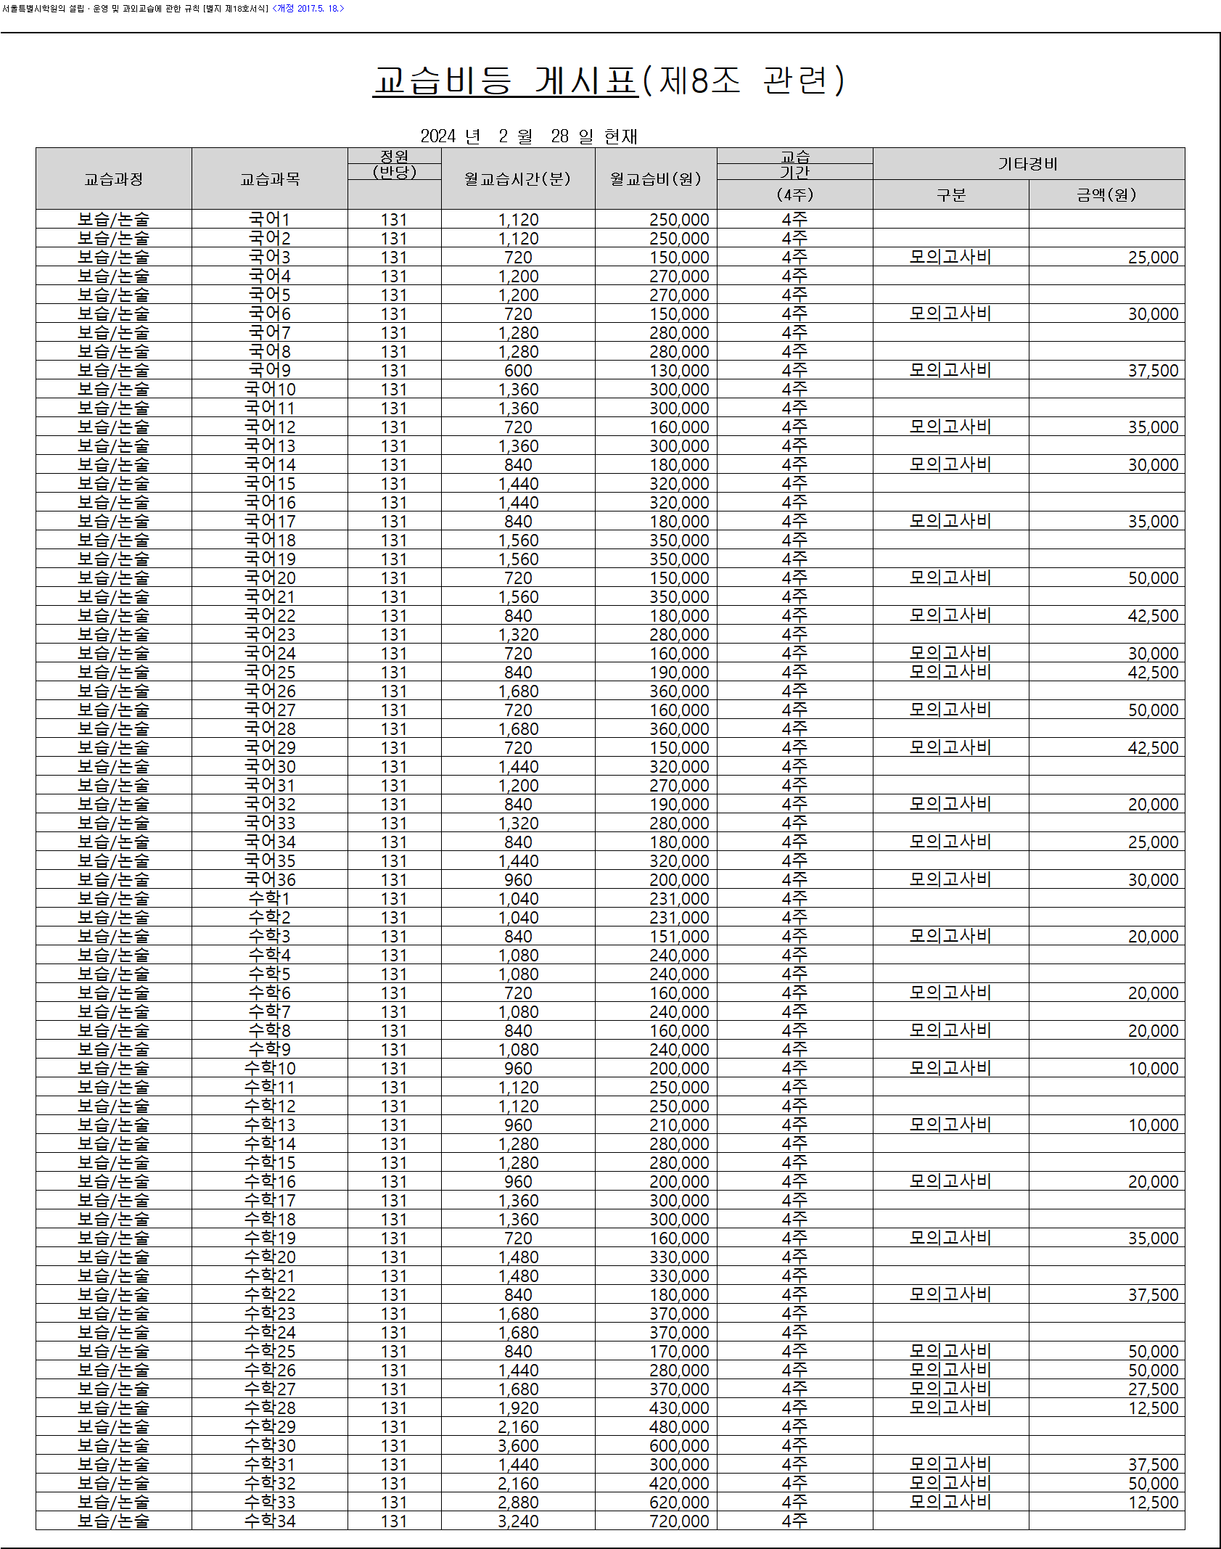This screenshot has width=1221, height=1549.
Task: Click the 금액(원) sub-header cell
Action: coord(1106,194)
